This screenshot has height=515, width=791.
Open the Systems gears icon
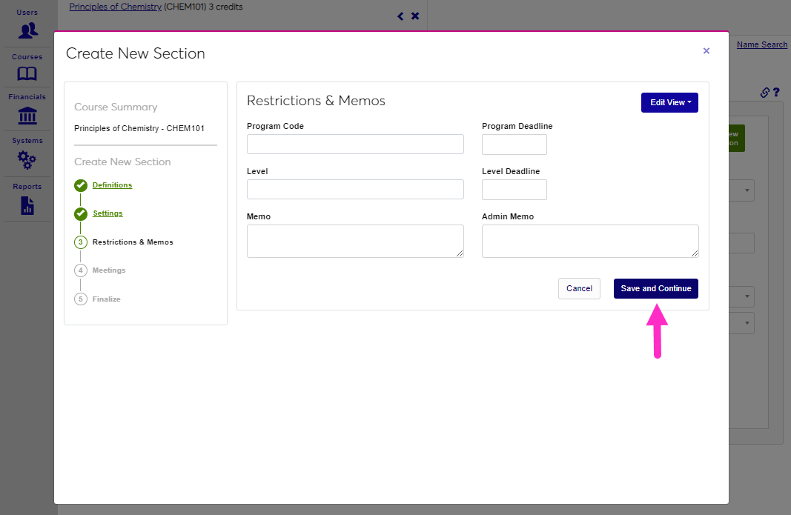27,159
